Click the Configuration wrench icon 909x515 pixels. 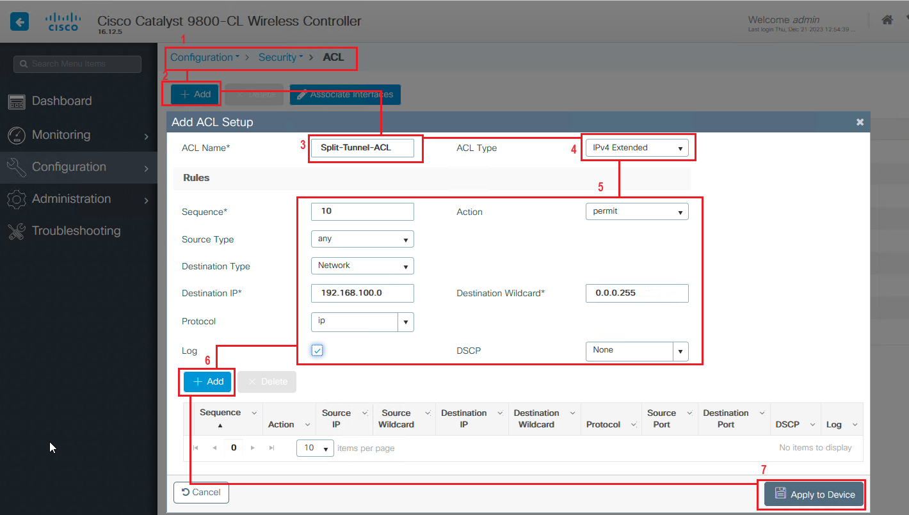coord(16,167)
